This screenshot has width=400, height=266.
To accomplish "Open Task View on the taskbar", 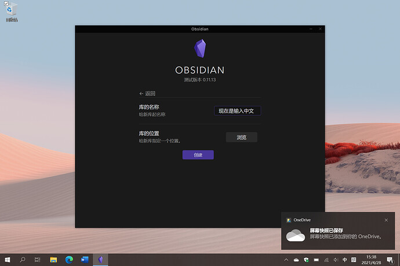I will 37,260.
